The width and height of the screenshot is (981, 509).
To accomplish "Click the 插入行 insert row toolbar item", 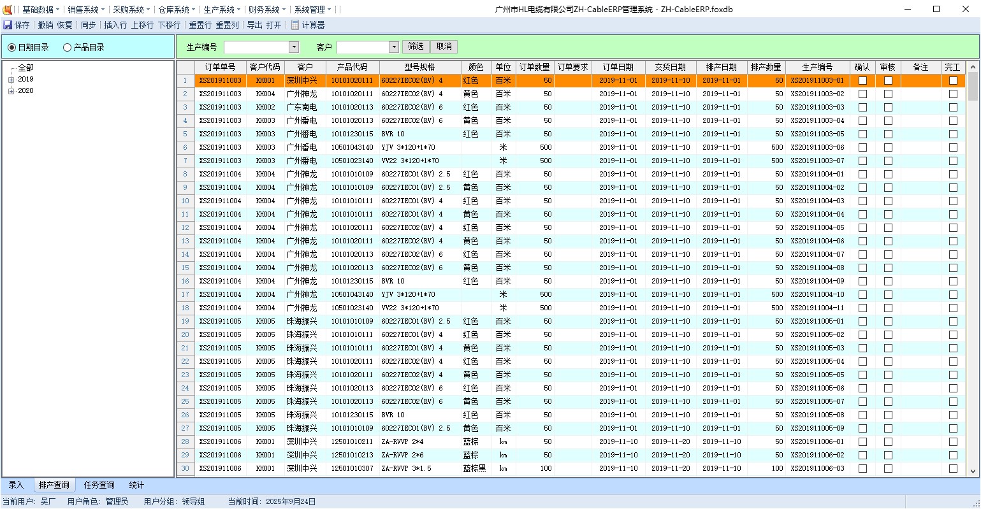I will click(x=115, y=25).
